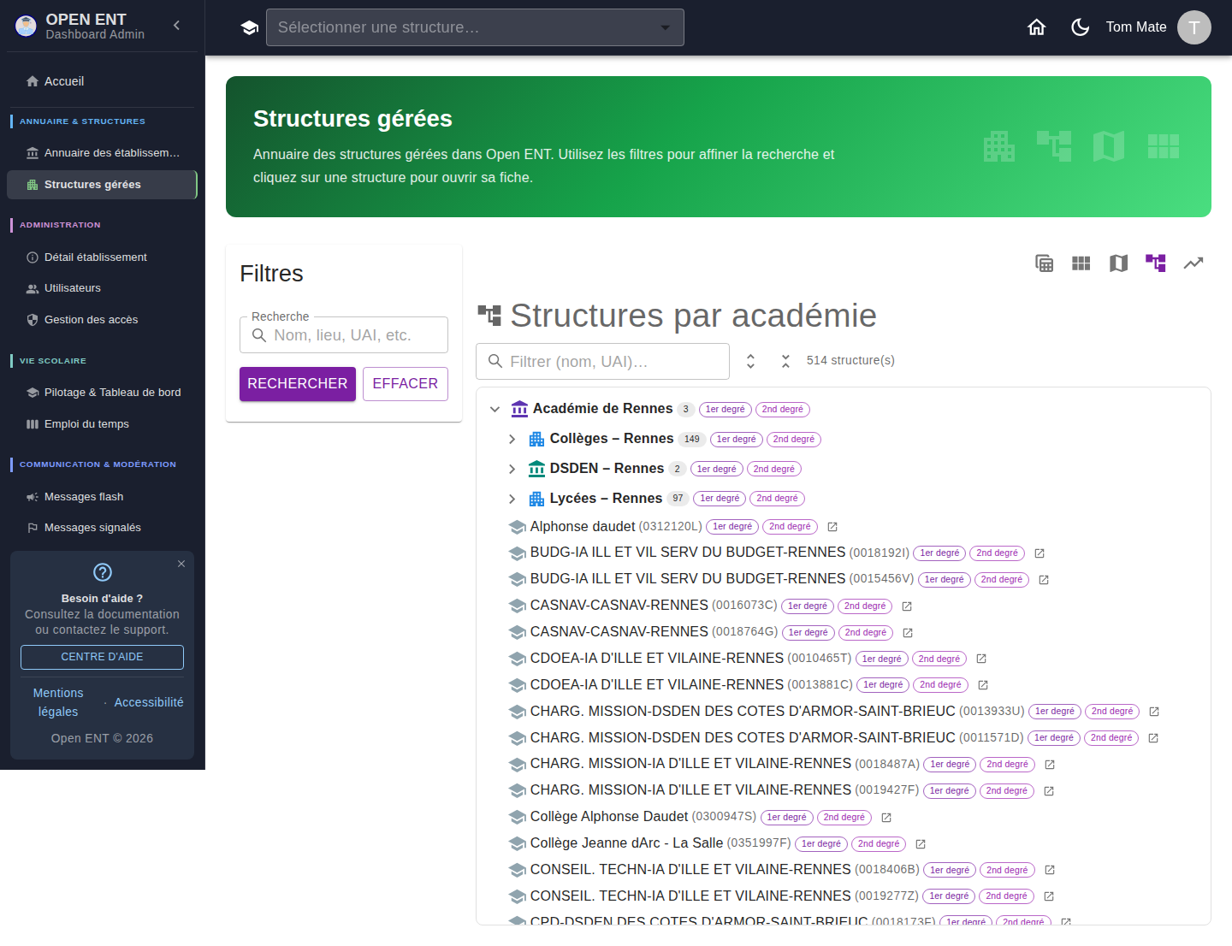Expand all tree nodes

750,362
